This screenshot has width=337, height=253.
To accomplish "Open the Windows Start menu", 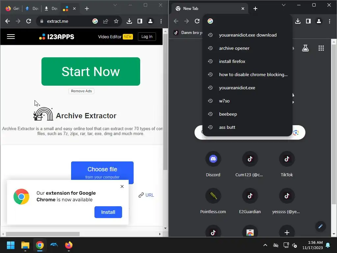I will pos(11,245).
